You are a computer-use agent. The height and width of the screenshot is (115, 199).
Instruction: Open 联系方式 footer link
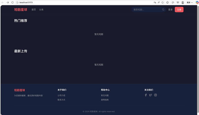point(61,100)
